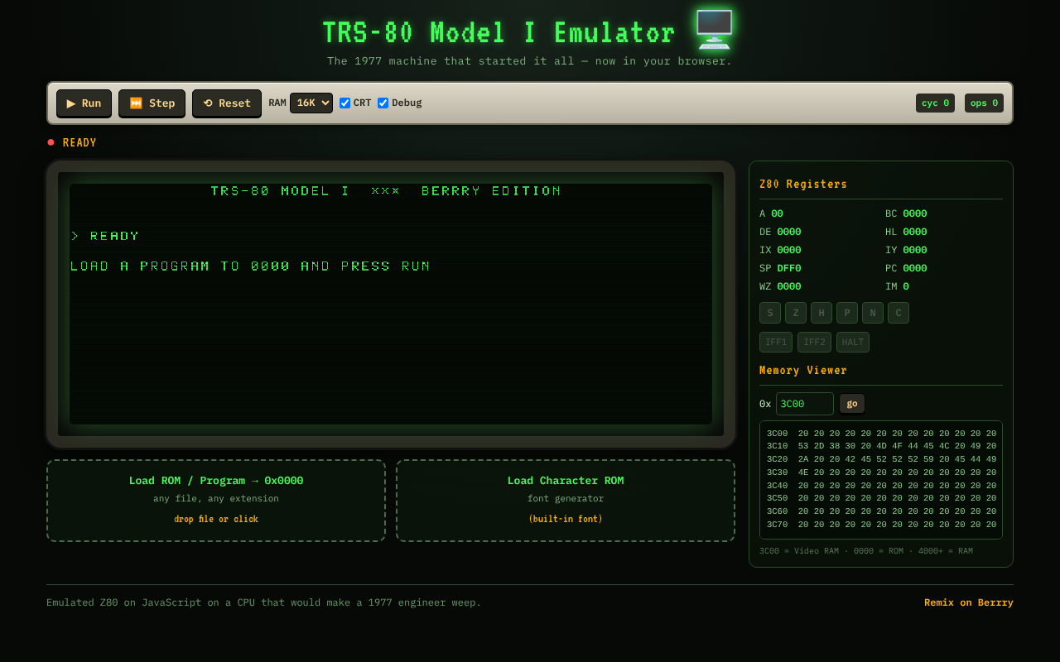The image size is (1060, 662).
Task: Open the RAM size dropdown
Action: 311,103
